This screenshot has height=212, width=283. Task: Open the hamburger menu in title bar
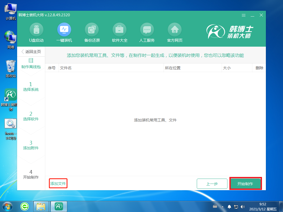[x=243, y=15]
